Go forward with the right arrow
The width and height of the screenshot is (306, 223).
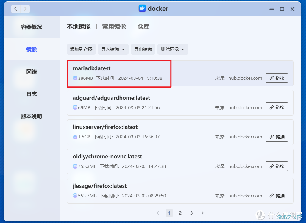tap(25, 9)
